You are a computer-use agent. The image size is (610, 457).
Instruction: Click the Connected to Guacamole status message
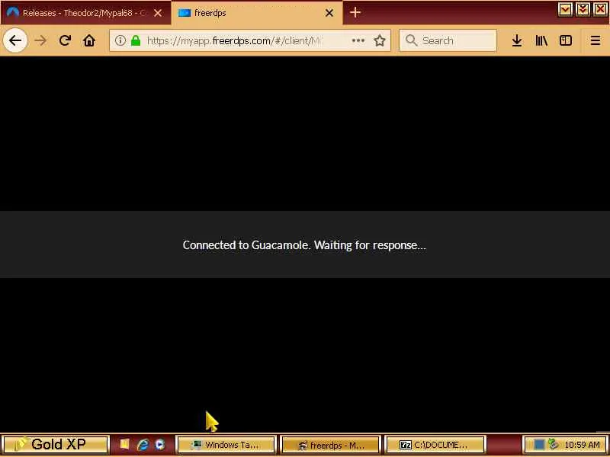coord(304,245)
